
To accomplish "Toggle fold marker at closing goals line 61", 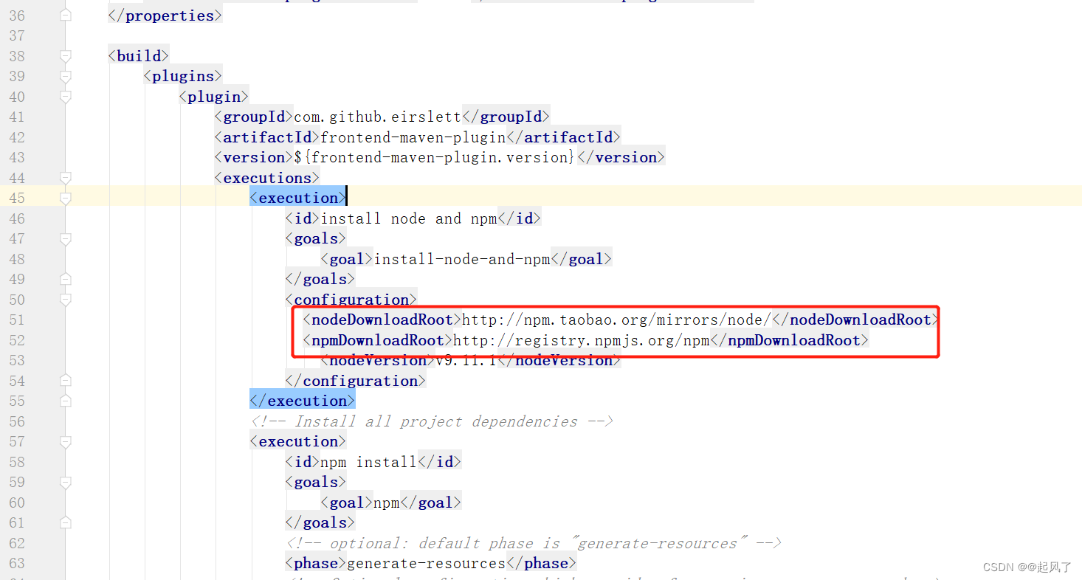I will [x=66, y=522].
